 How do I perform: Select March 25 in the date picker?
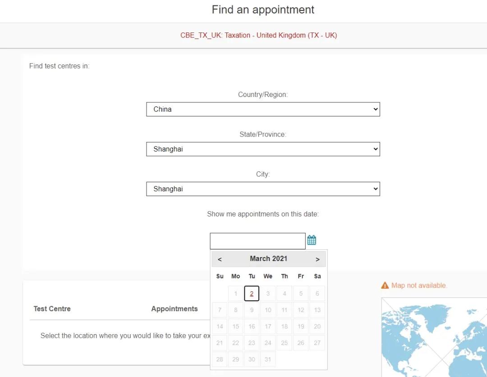(x=284, y=343)
